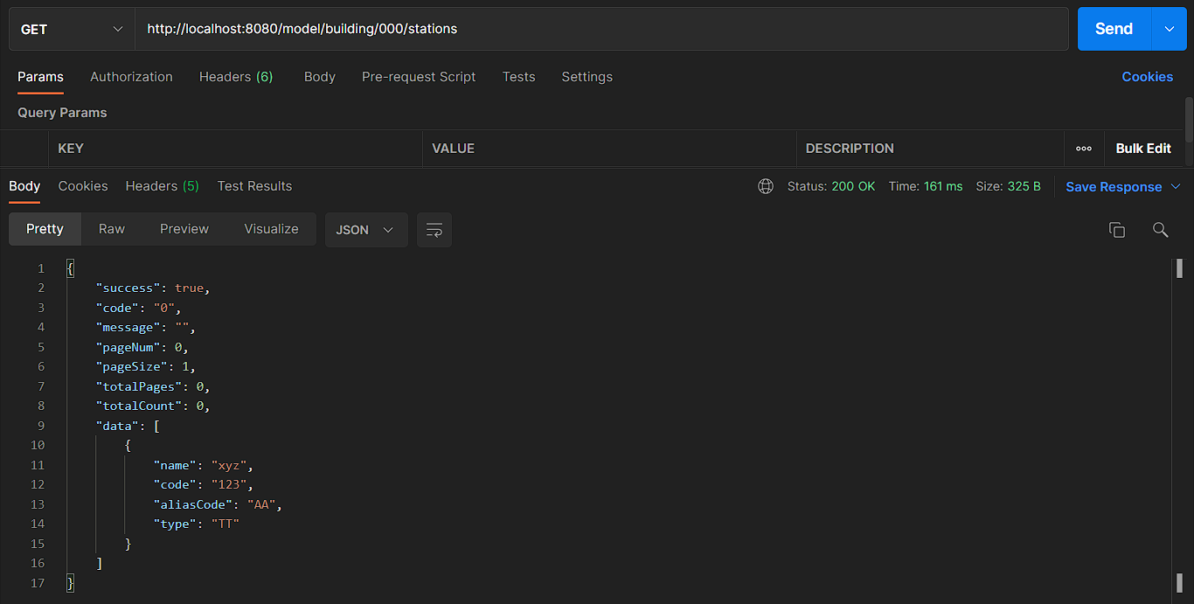Click the Send button

click(x=1113, y=28)
